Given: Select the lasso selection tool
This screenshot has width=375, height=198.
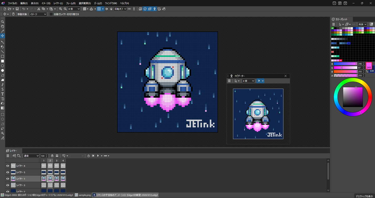Looking at the screenshot, I should click(2, 128).
